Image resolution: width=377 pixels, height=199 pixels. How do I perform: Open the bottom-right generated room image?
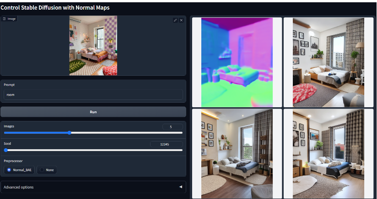click(328, 153)
